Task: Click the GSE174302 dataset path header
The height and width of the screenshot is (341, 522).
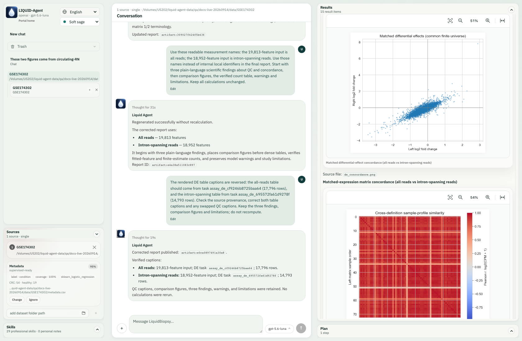Action: coord(53,76)
